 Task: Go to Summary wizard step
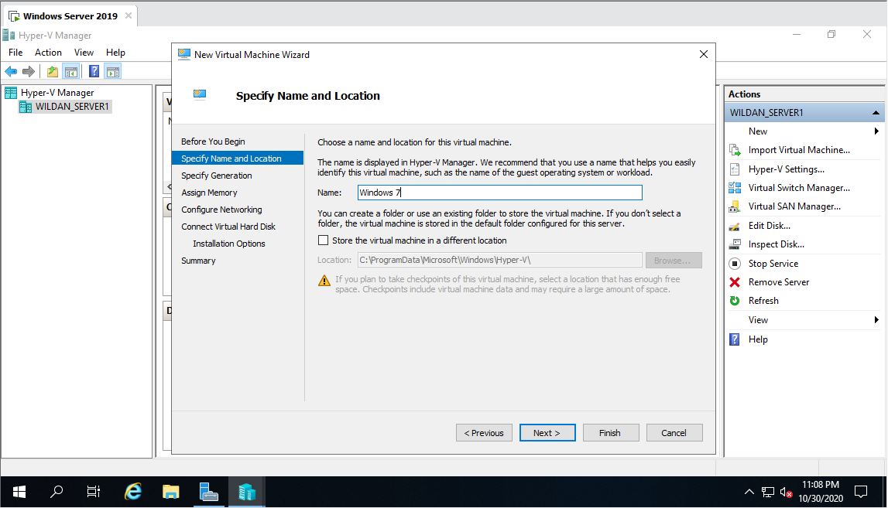[x=198, y=261]
